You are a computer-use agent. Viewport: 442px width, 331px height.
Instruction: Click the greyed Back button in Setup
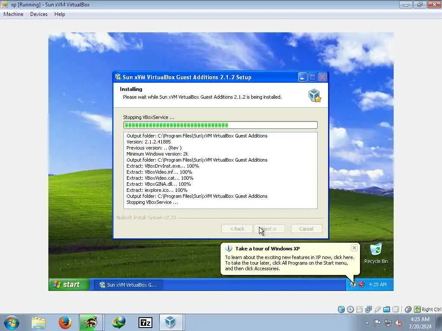coord(237,229)
